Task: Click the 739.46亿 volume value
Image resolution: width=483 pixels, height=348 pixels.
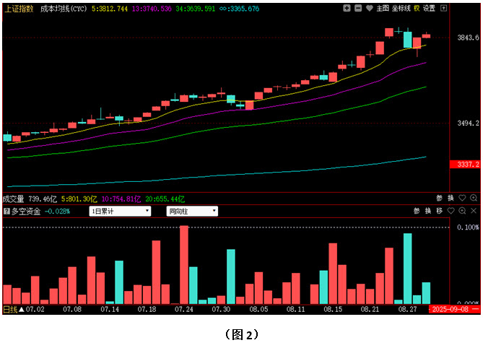Action: tap(43, 199)
